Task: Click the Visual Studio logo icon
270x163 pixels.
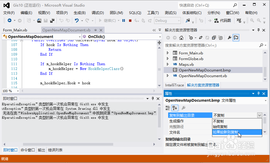Action: pyautogui.click(x=6, y=5)
